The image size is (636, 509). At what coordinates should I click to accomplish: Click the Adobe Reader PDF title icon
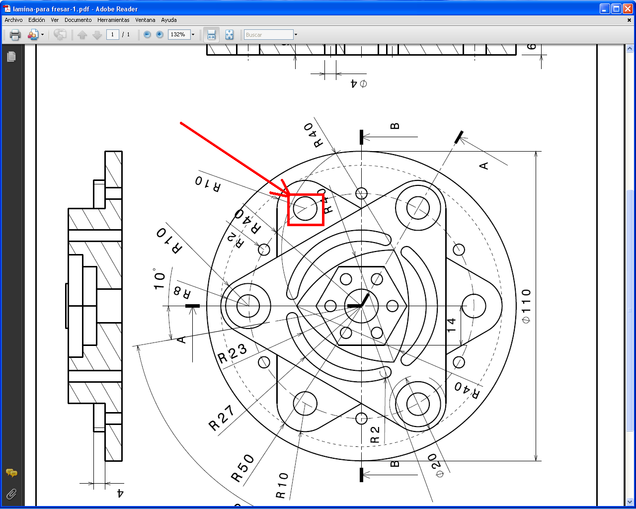click(7, 9)
